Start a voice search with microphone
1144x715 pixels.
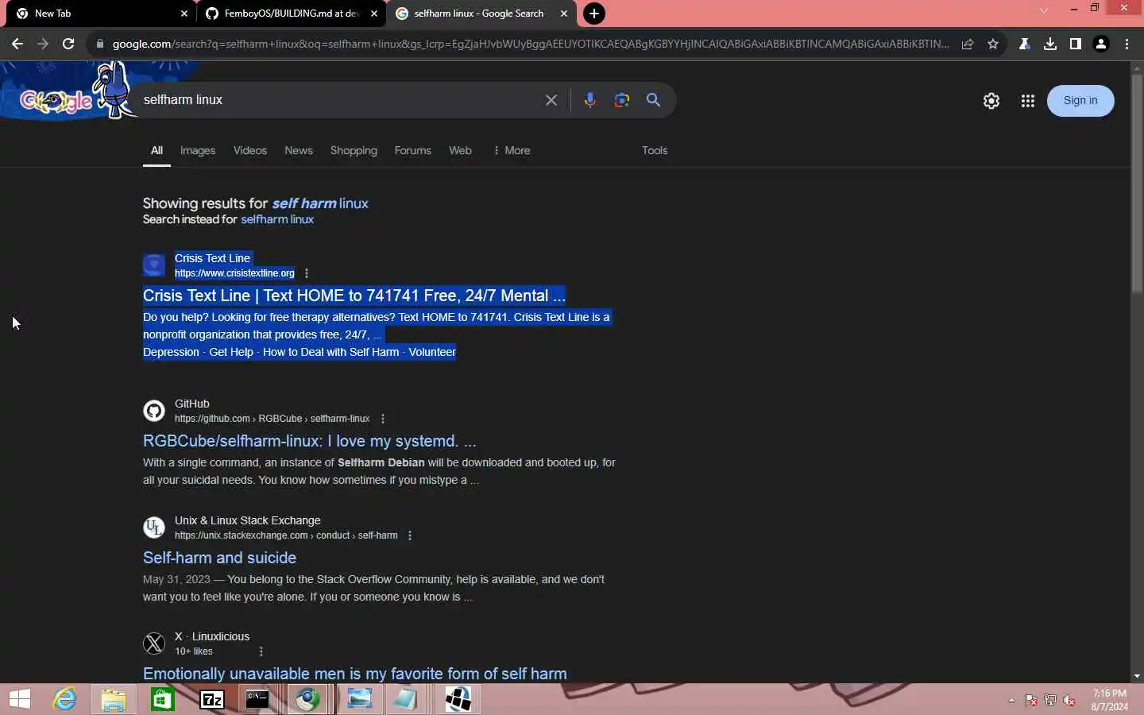(589, 100)
